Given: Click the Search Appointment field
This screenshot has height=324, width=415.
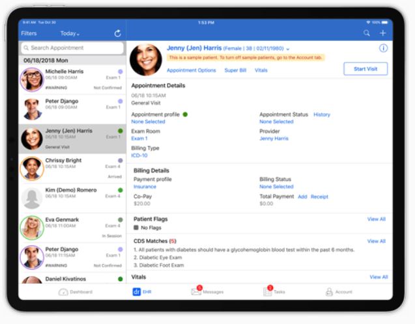Looking at the screenshot, I should click(72, 48).
